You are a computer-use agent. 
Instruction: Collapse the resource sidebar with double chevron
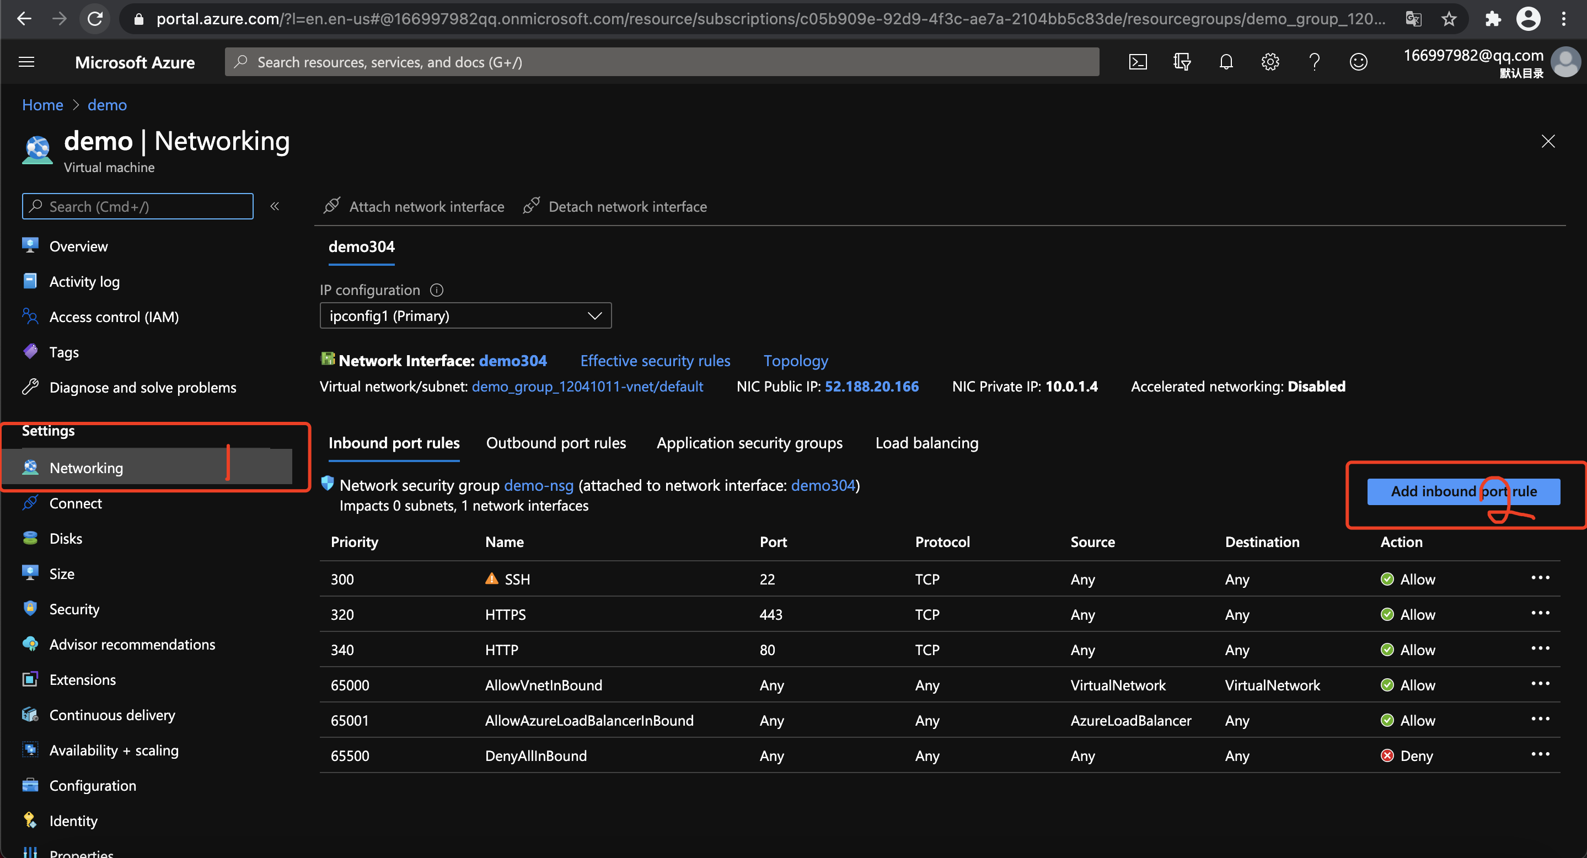[x=275, y=206]
